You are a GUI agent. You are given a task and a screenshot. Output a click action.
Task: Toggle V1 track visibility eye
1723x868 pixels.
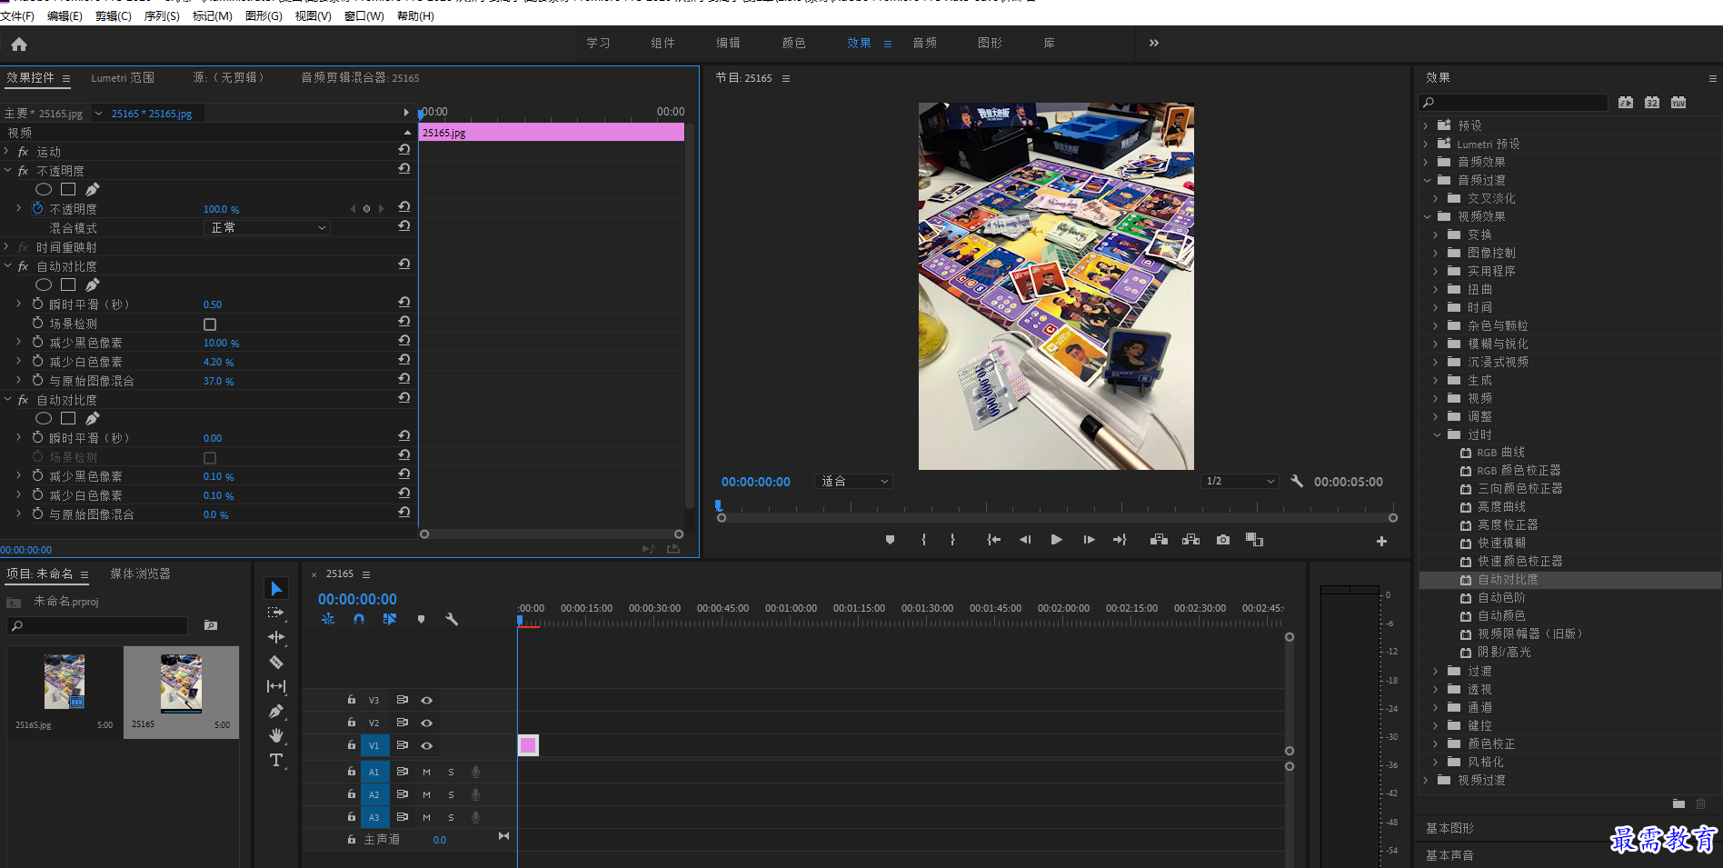click(x=426, y=746)
